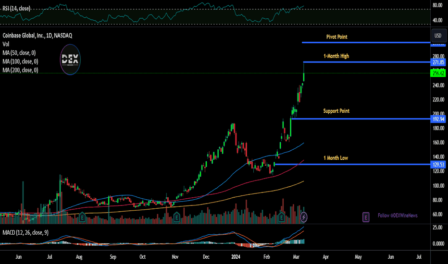This screenshot has height=264, width=448.
Task: Select the MA (200, close, 0) legend
Action: coord(20,70)
